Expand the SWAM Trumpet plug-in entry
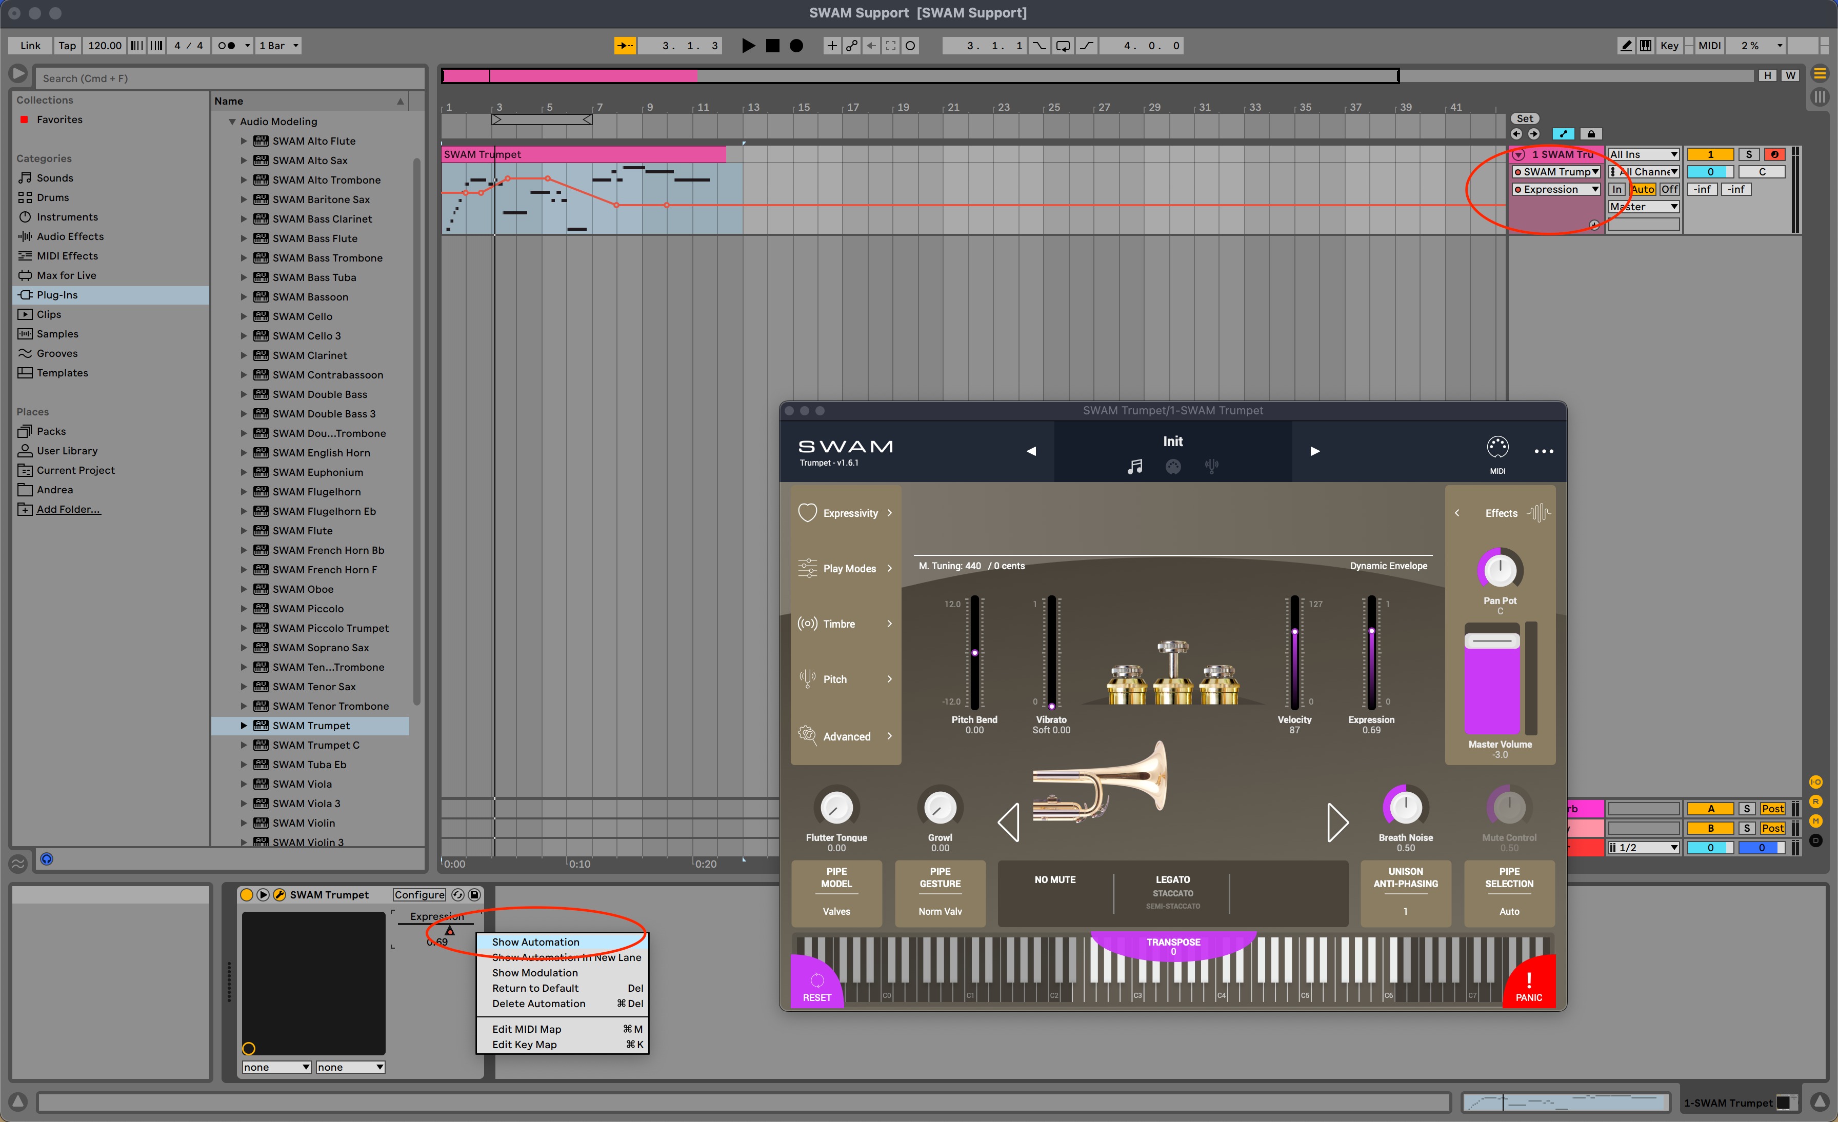Screen dimensions: 1838x1122 [243, 725]
